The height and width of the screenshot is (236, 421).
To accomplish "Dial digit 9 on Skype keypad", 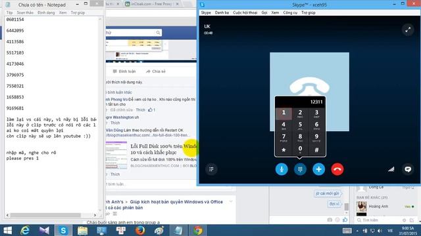I will 316,138.
